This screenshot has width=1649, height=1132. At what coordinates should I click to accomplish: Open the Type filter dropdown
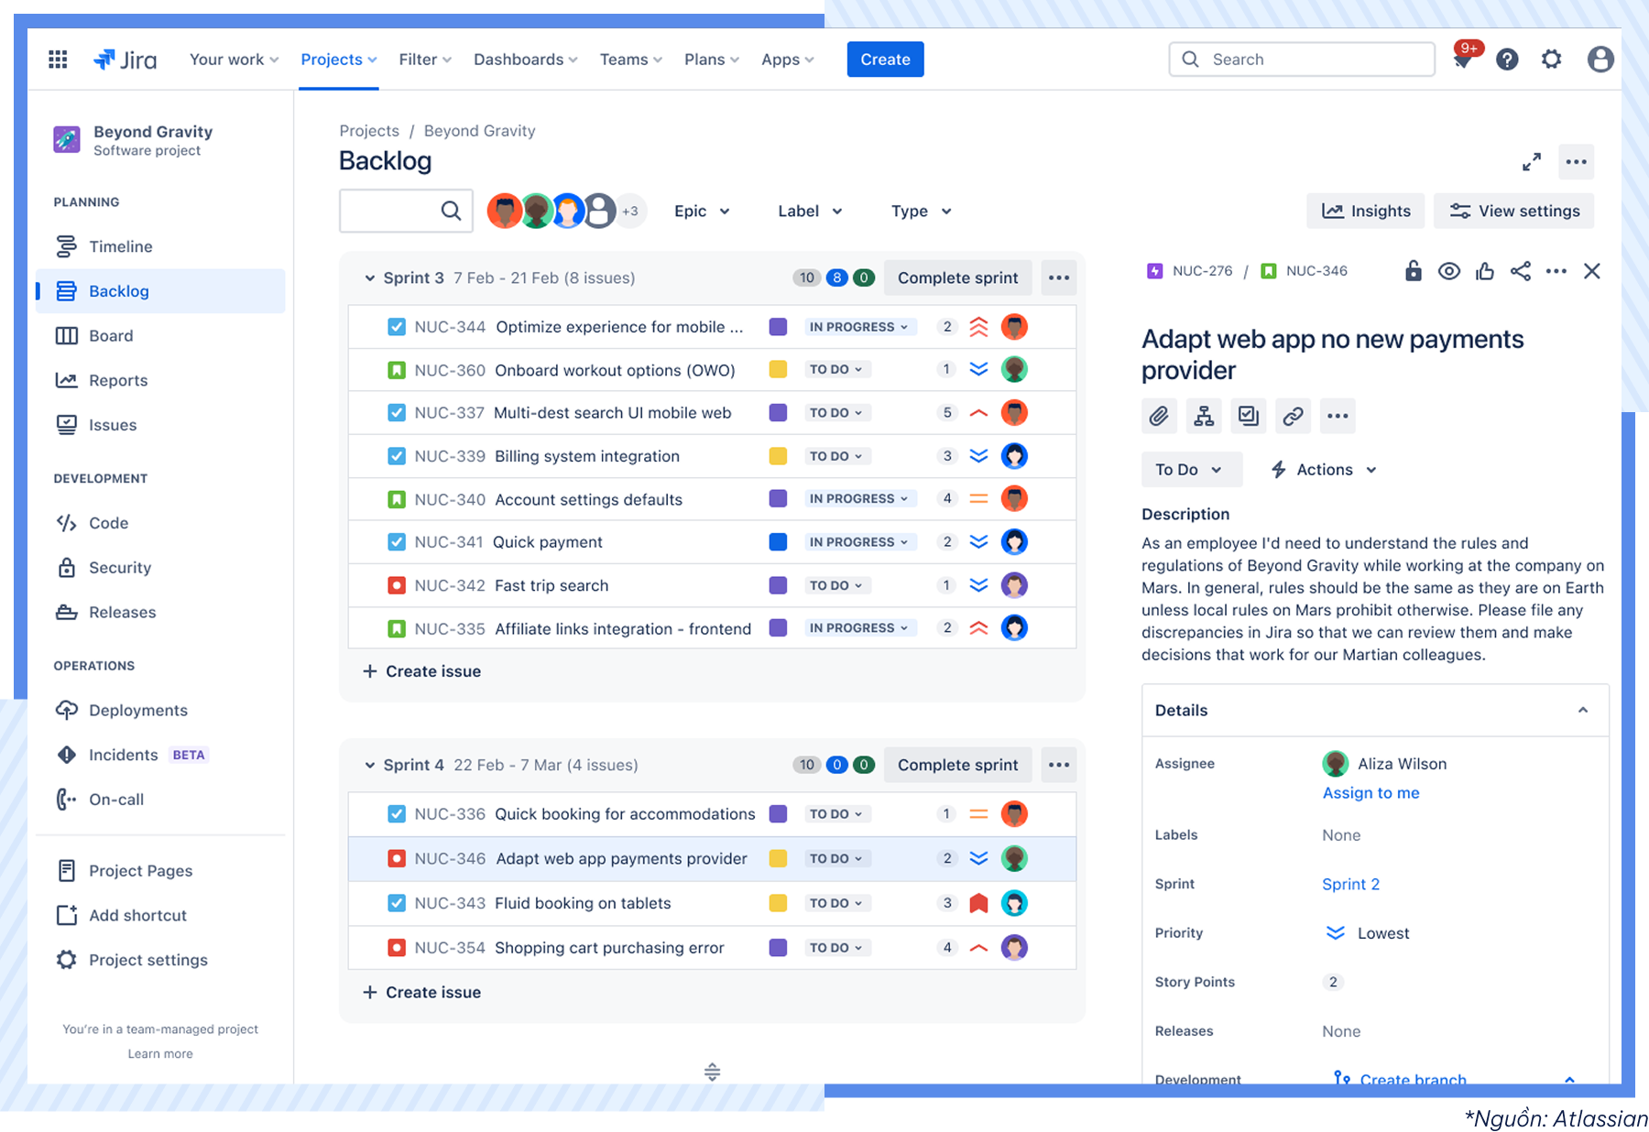tap(921, 211)
